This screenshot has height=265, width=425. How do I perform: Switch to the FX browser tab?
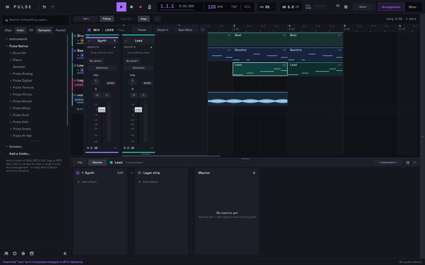(31, 30)
